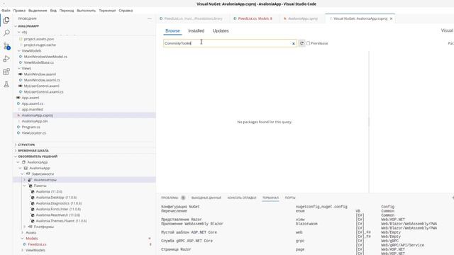Close the Visual NuGet tab
Viewport: 454px width, 255px height.
click(x=391, y=18)
